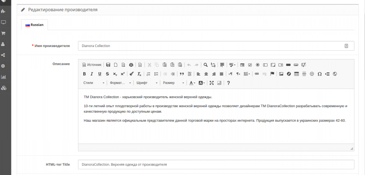Toggle Bold formatting
Image resolution: width=365 pixels, height=175 pixels.
coord(85,74)
